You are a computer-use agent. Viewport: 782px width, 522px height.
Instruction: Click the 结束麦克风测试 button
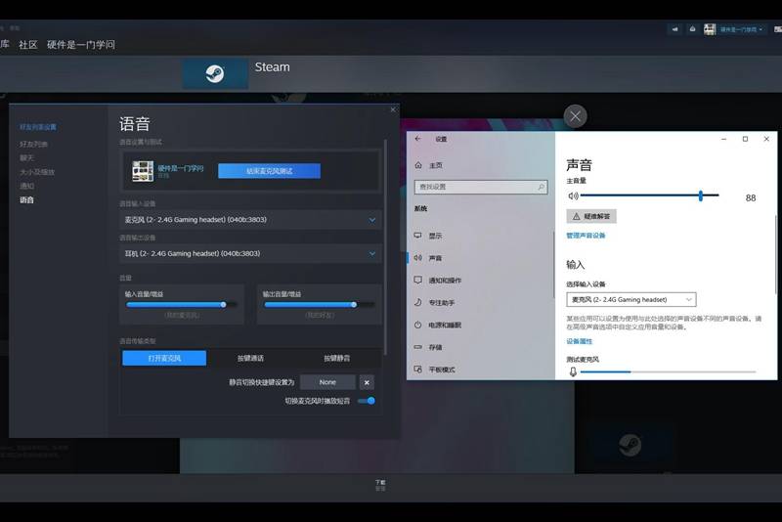(269, 171)
